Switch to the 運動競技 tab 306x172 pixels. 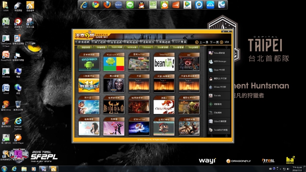coord(147,42)
